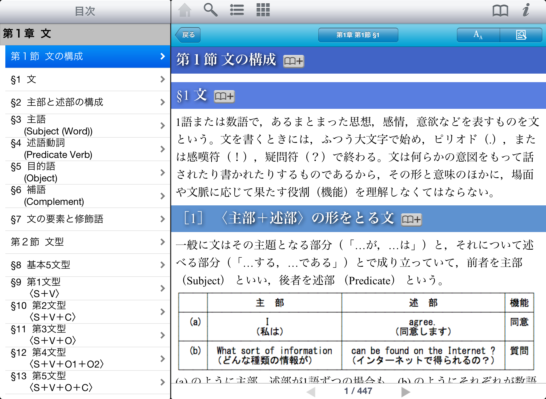Screen dimensions: 546x399
Task: Open bookmarks with the book icon
Action: coord(500,11)
